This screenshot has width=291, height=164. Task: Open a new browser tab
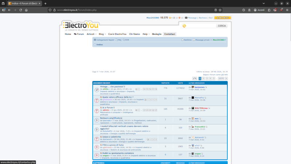[45, 3]
